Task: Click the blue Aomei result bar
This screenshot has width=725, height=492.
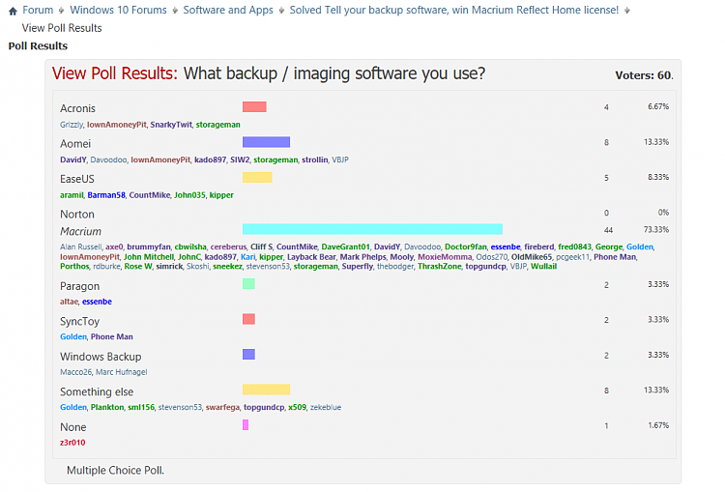Action: (x=267, y=142)
